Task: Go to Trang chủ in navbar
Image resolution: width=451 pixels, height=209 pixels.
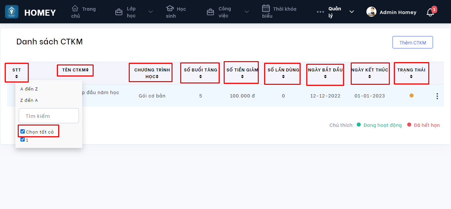Action: pyautogui.click(x=83, y=12)
